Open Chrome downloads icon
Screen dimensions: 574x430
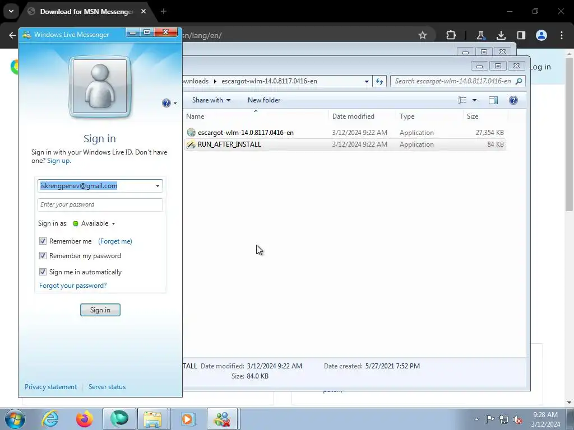point(501,35)
